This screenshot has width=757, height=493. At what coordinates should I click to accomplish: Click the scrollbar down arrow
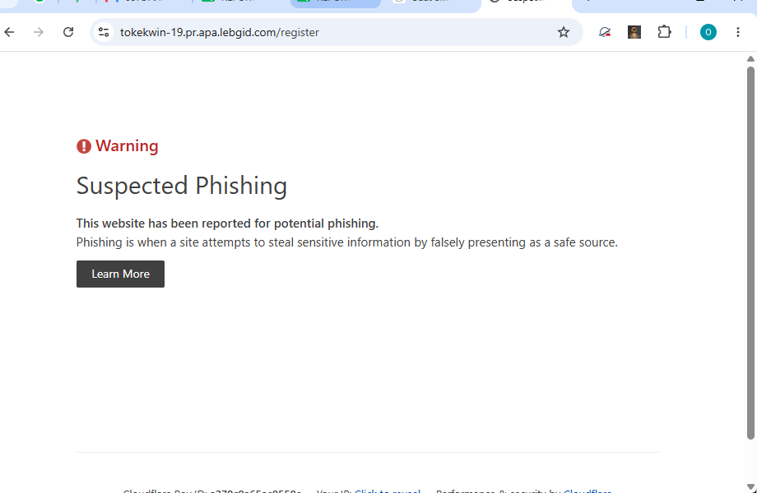pyautogui.click(x=750, y=486)
